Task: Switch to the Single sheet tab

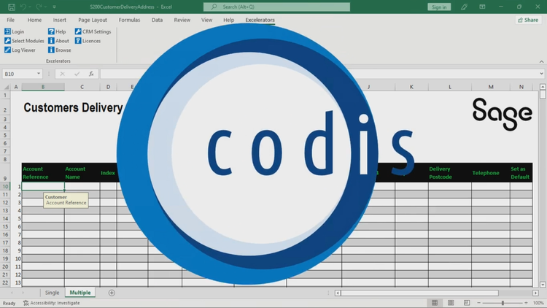Action: [x=52, y=293]
